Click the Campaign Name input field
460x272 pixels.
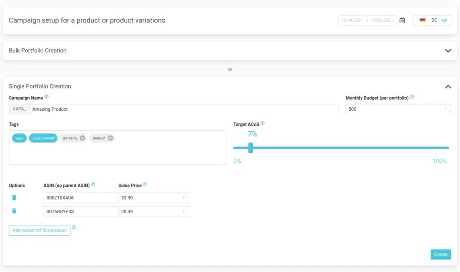point(184,109)
